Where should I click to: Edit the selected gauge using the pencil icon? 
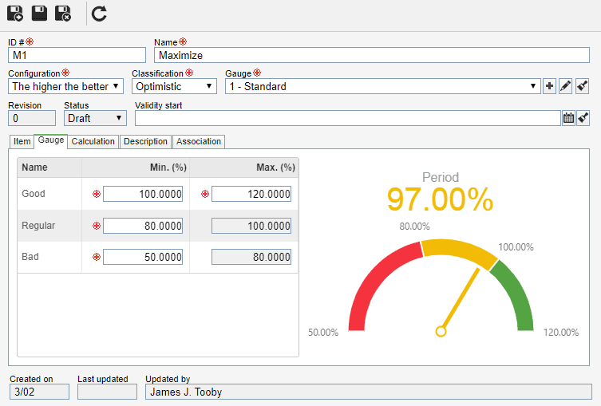tap(566, 86)
